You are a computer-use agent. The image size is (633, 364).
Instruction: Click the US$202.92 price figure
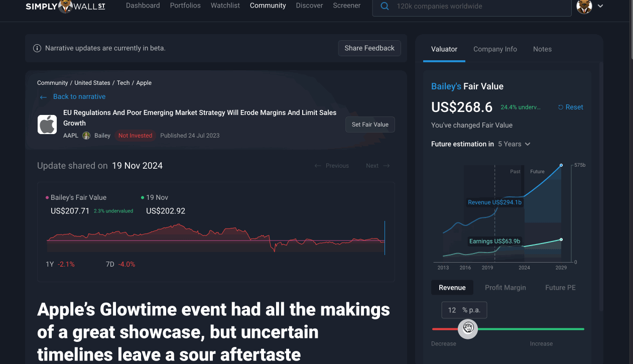coord(166,211)
